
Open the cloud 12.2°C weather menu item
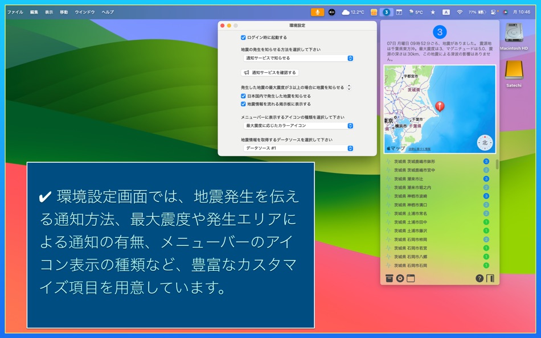353,12
